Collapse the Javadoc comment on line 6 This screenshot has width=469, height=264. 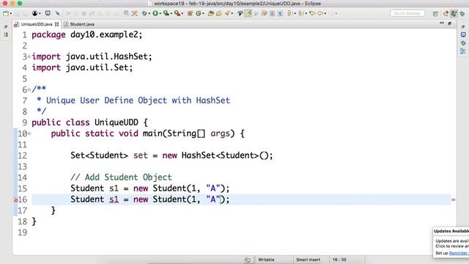click(x=29, y=89)
